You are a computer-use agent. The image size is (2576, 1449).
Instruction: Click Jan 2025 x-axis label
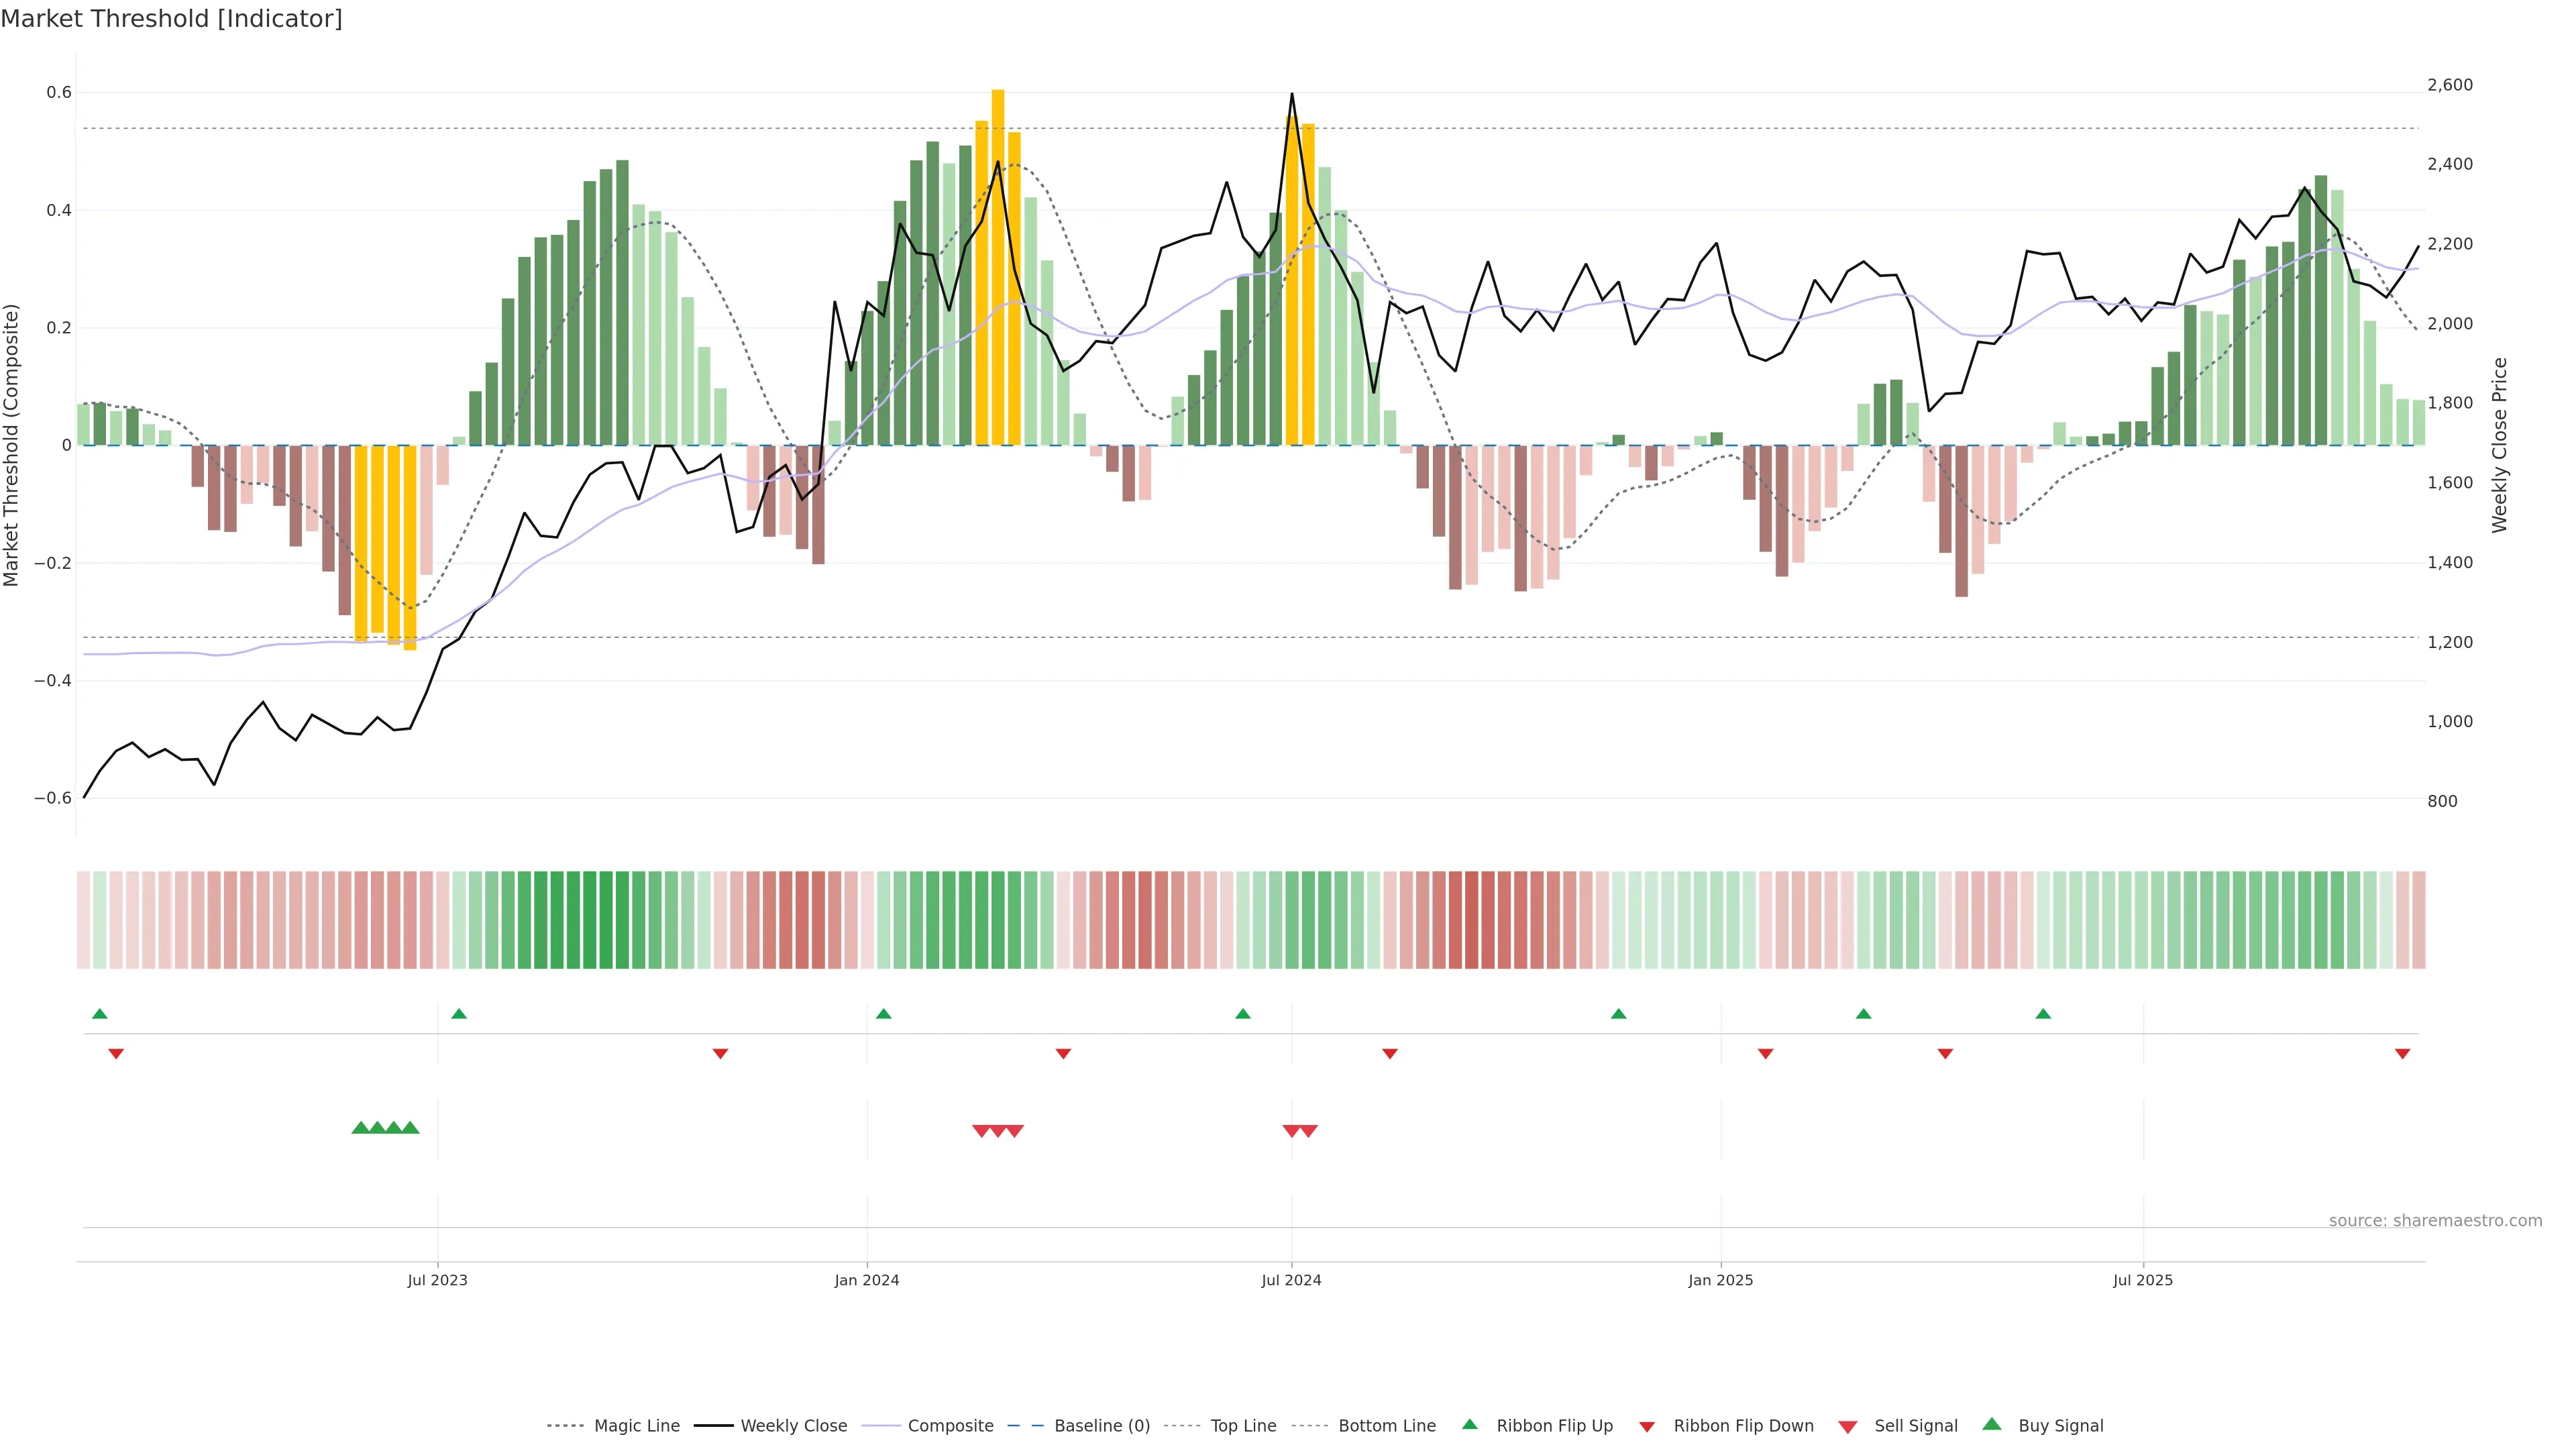point(1720,1280)
